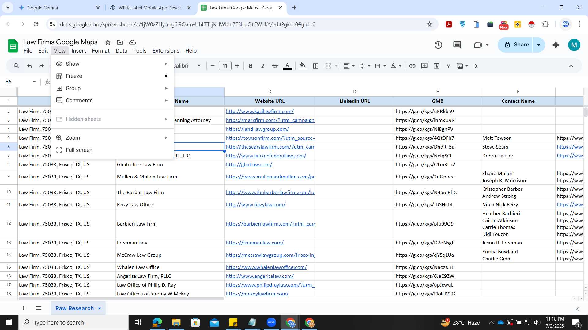
Task: Expand the merge cells dropdown arrow
Action: pos(336,66)
